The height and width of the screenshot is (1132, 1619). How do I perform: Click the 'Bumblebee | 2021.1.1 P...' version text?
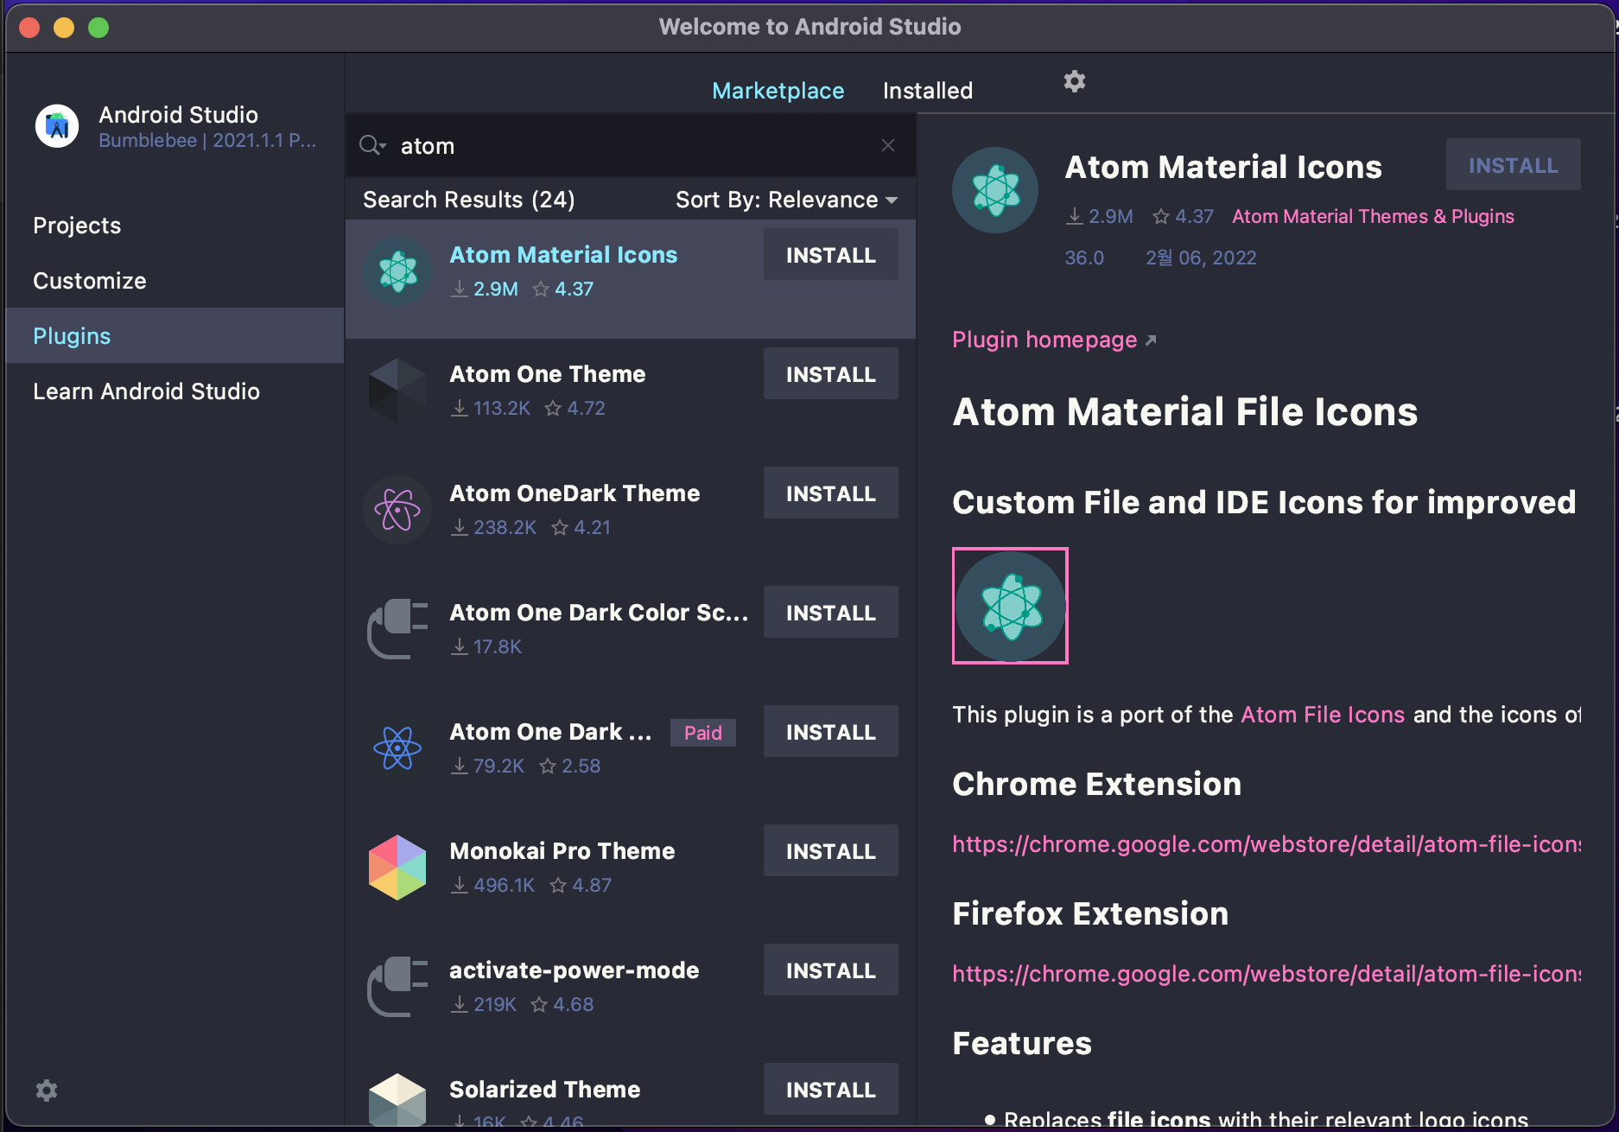[x=207, y=140]
